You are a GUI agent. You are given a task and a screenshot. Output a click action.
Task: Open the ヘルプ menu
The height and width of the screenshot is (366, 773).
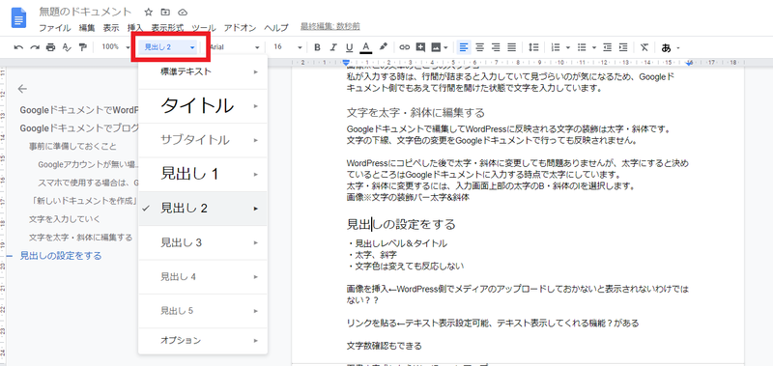tap(276, 28)
